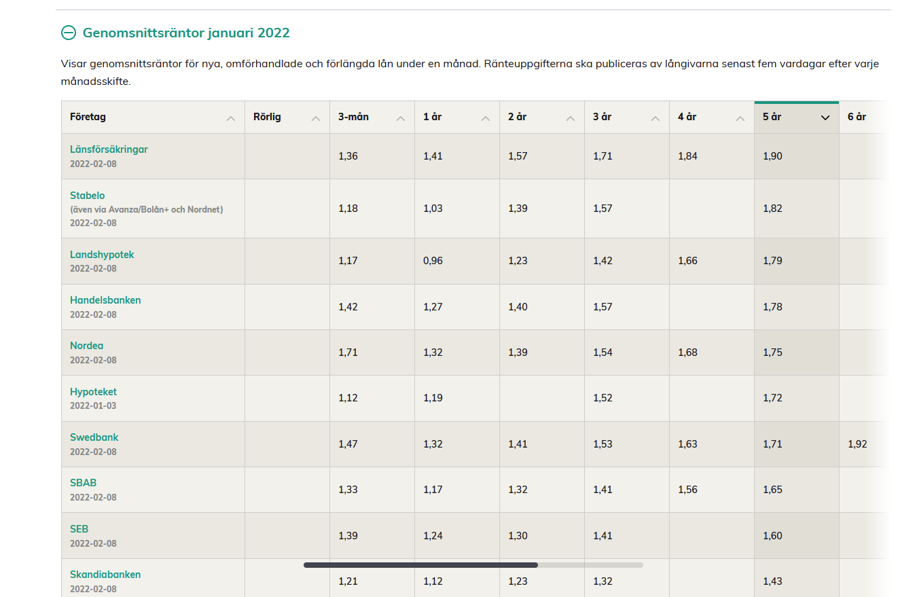Open the Landshypotek link

(102, 255)
